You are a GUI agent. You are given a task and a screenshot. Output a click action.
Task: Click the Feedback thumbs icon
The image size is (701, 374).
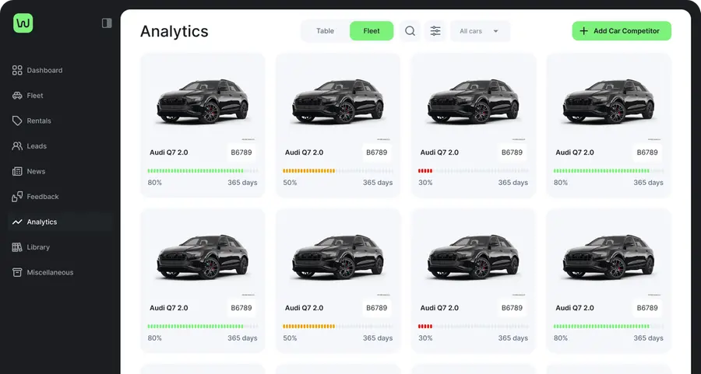17,197
